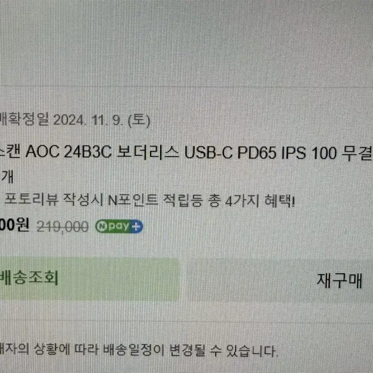This screenshot has height=373, width=373.
Task: Click the green N pay badge icon
Action: 119,226
